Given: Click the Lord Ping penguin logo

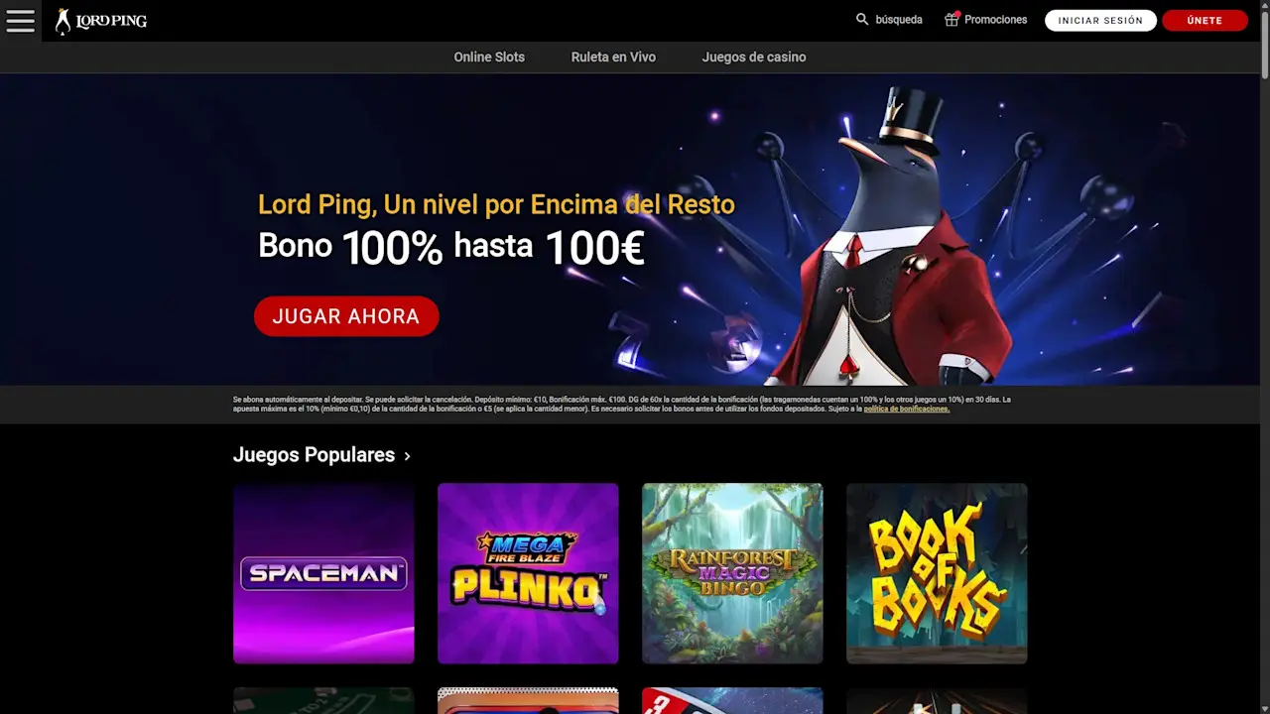Looking at the screenshot, I should coord(101,21).
